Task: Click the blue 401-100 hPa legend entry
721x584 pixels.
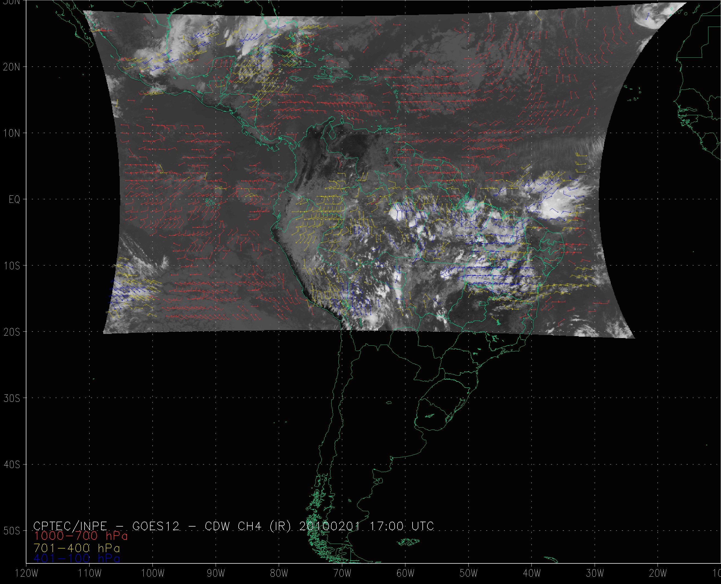Action: click(77, 558)
